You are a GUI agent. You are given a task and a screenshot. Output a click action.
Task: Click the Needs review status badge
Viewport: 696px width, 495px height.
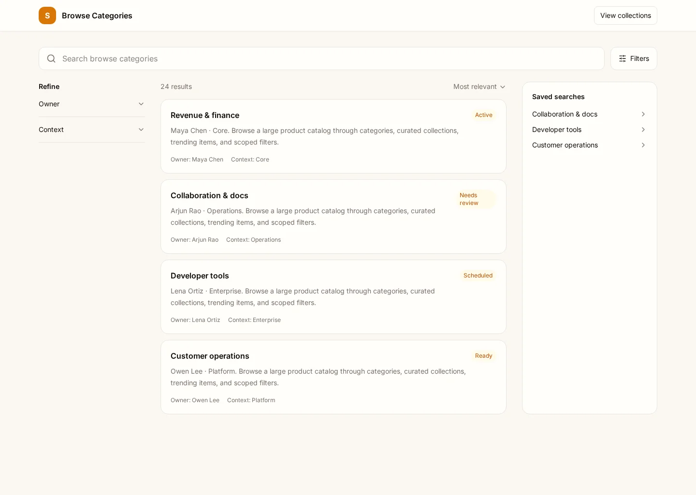tap(476, 199)
